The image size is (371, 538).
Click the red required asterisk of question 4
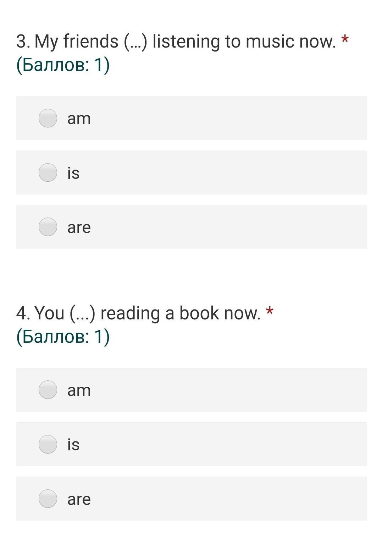click(x=270, y=311)
